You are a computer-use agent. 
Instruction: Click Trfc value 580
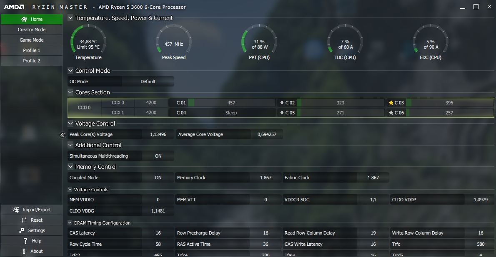pyautogui.click(x=481, y=245)
